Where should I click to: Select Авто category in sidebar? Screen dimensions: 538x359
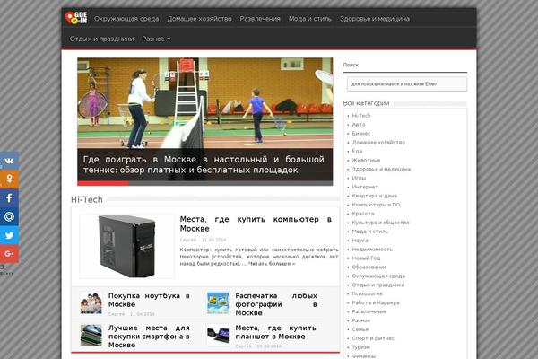[359, 125]
